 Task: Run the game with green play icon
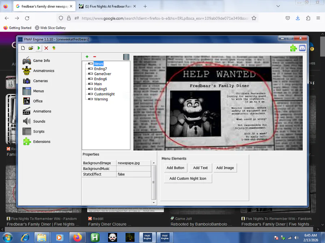click(x=39, y=48)
